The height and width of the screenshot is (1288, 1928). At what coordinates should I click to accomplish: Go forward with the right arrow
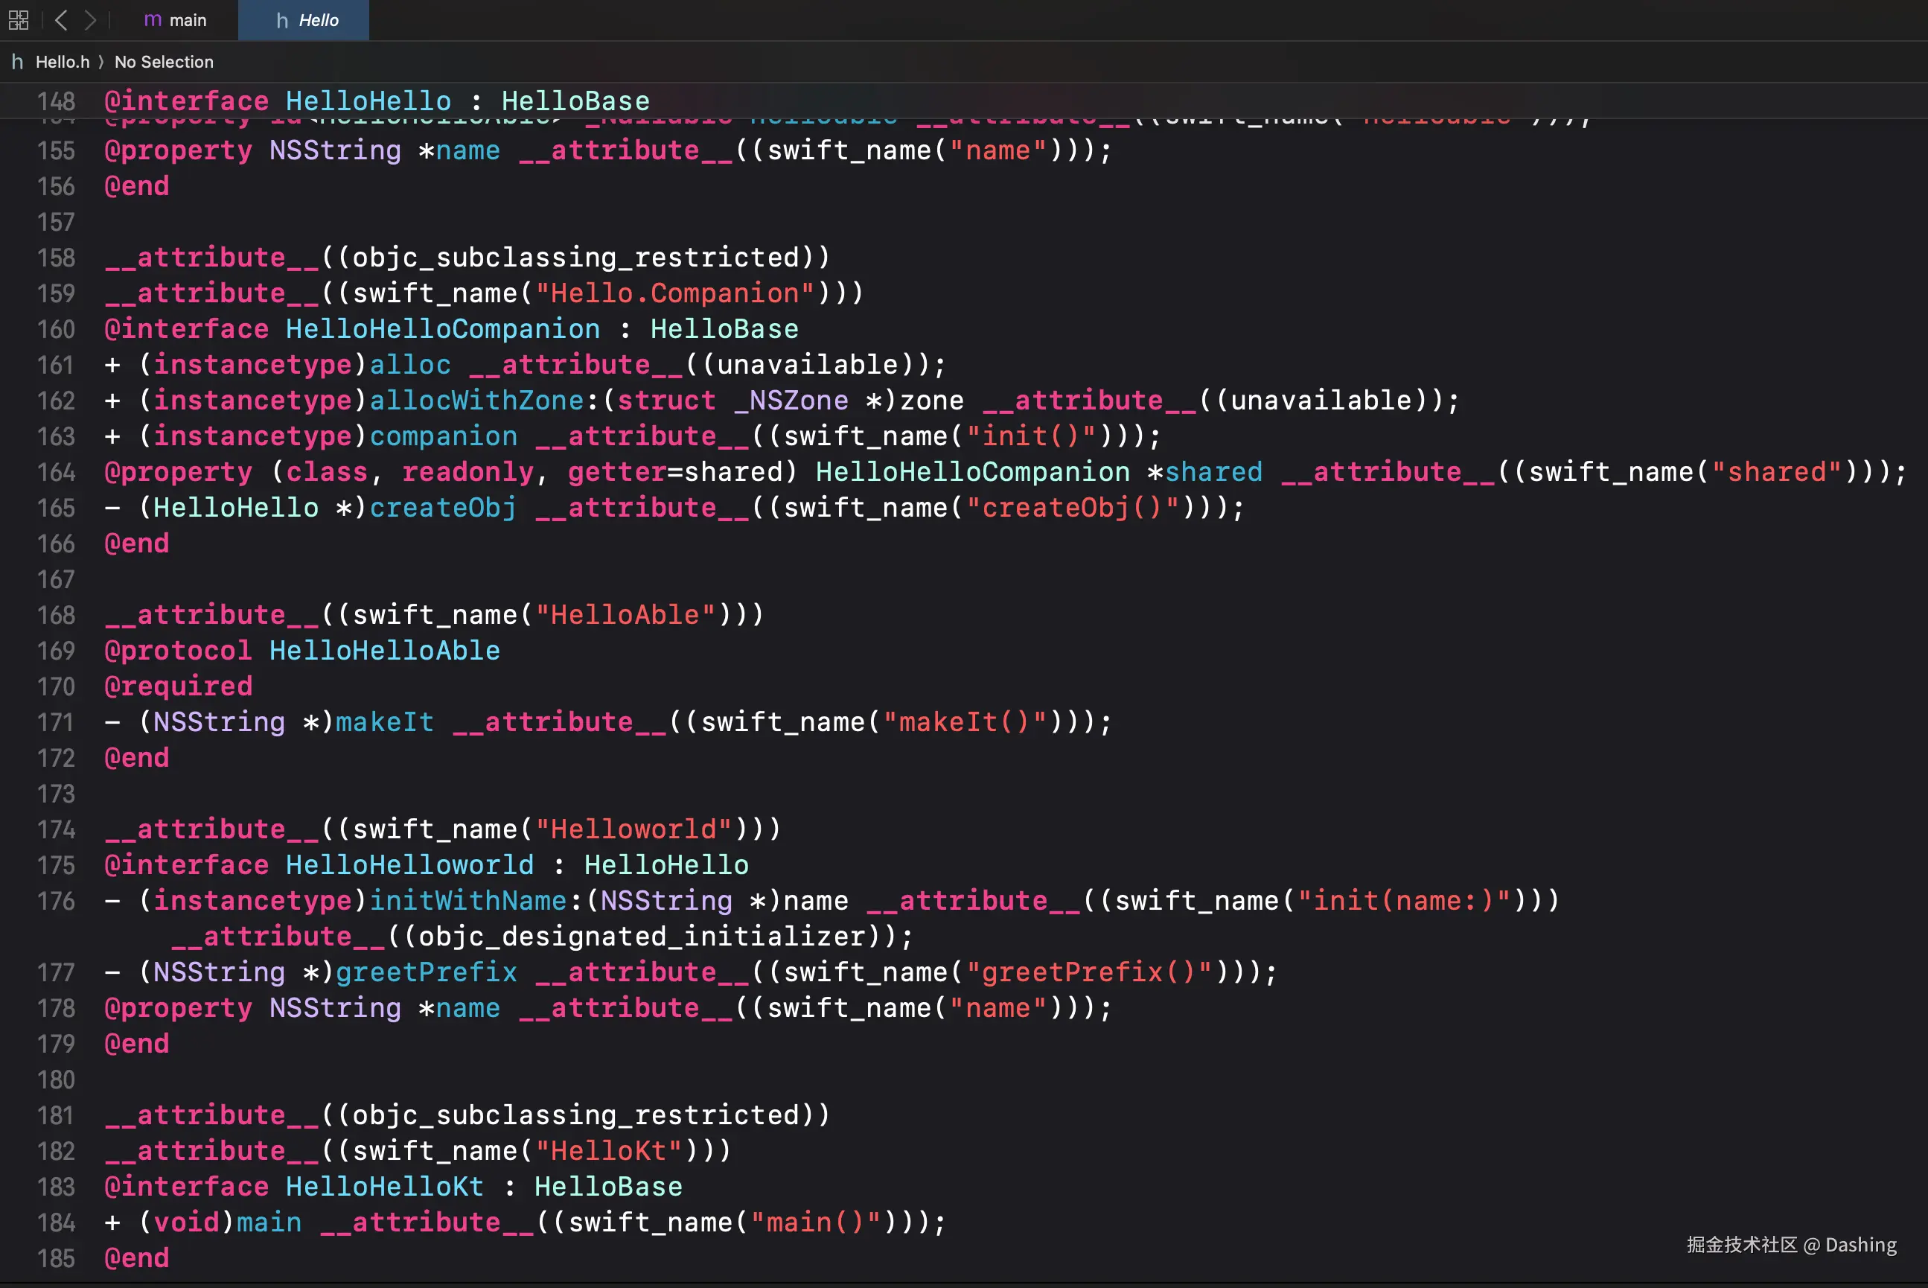(x=90, y=19)
